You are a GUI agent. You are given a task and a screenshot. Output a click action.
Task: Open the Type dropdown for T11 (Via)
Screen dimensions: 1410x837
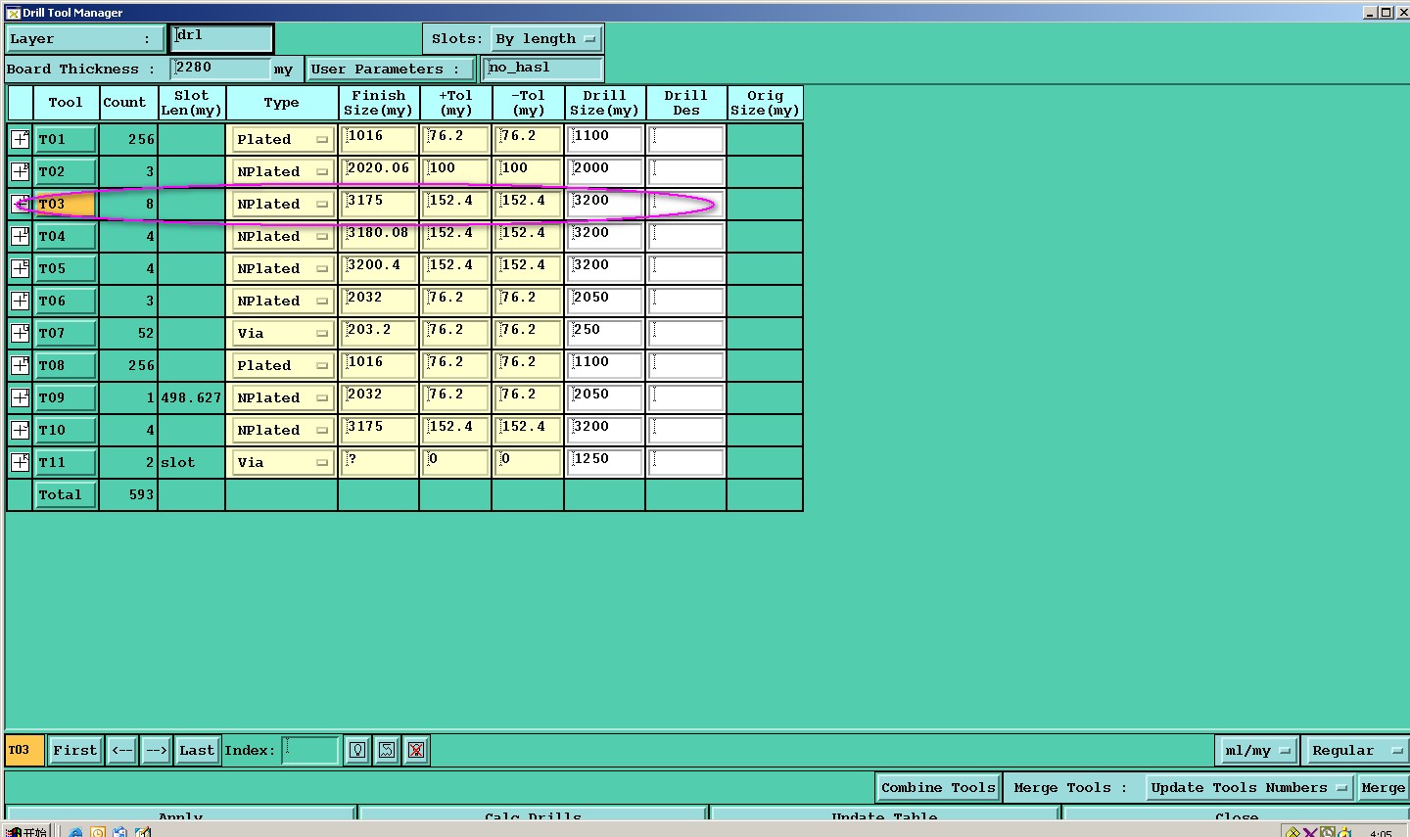pos(282,462)
